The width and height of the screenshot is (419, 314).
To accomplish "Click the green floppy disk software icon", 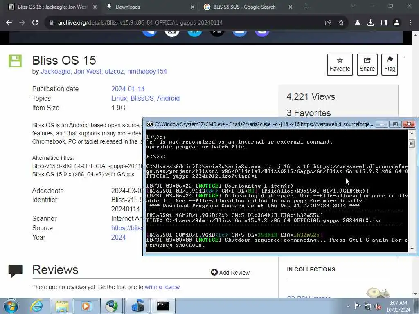I will coord(15,61).
